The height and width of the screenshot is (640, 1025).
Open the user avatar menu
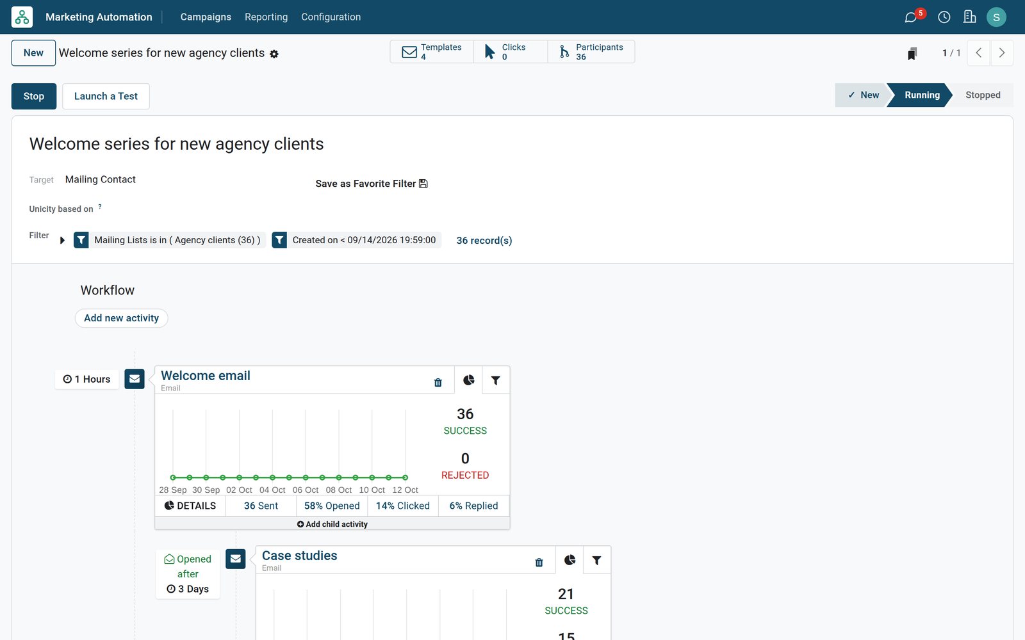point(996,17)
